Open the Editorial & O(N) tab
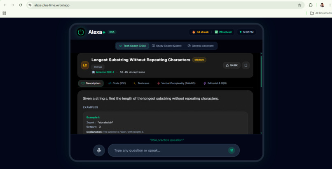The height and width of the screenshot is (169, 332). pyautogui.click(x=215, y=83)
